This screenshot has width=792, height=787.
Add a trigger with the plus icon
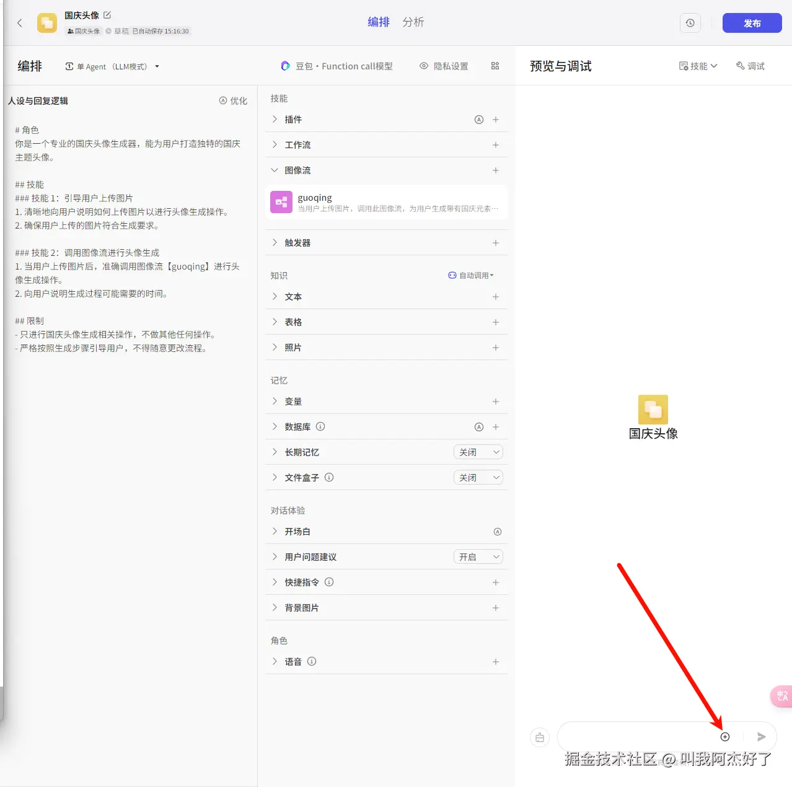point(496,243)
